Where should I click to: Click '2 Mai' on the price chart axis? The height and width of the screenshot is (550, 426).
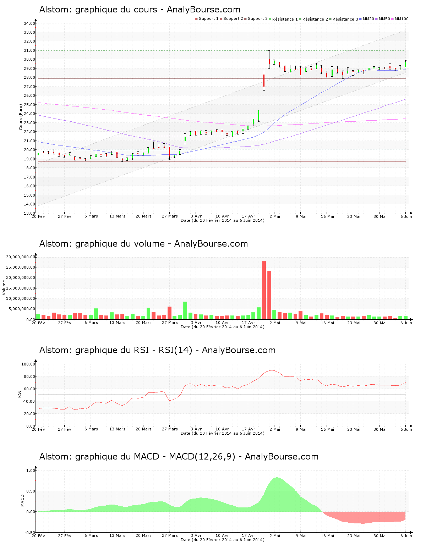pos(275,216)
